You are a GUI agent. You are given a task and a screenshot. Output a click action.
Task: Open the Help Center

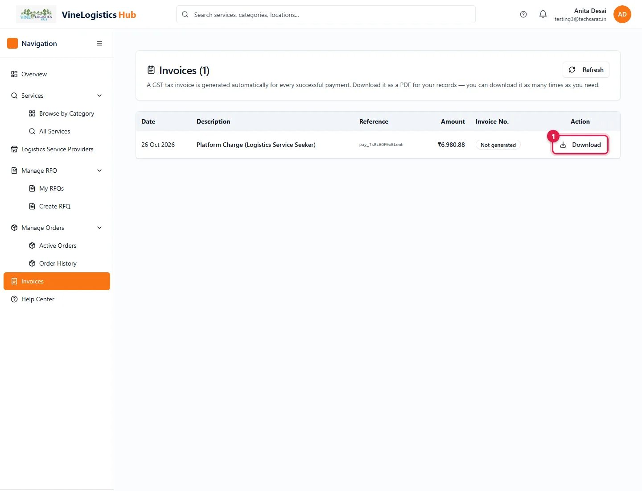point(57,299)
